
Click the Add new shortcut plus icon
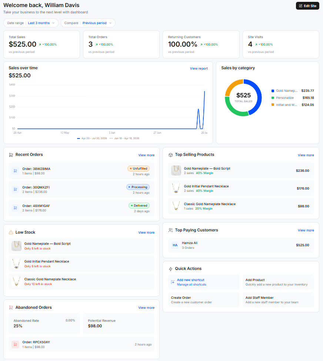pyautogui.click(x=173, y=282)
